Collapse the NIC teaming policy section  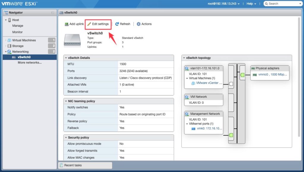66,101
